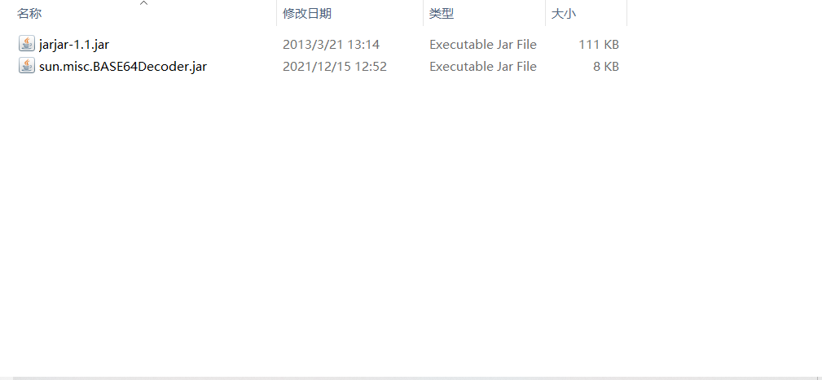The image size is (822, 380).
Task: Toggle the sort direction arrow above 名称
Action: 143,3
